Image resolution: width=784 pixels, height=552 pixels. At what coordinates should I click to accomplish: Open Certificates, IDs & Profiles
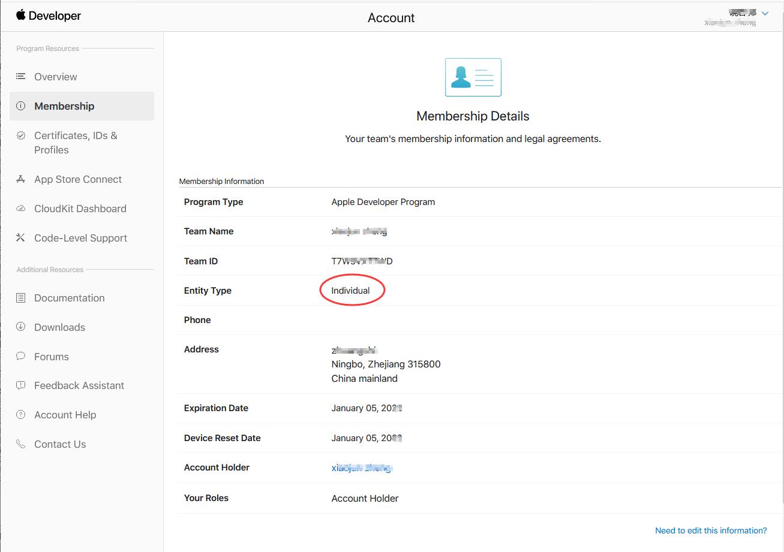click(76, 143)
